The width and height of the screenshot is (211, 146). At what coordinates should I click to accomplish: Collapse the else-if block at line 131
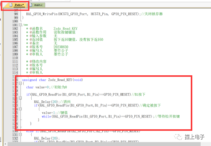point(20,135)
